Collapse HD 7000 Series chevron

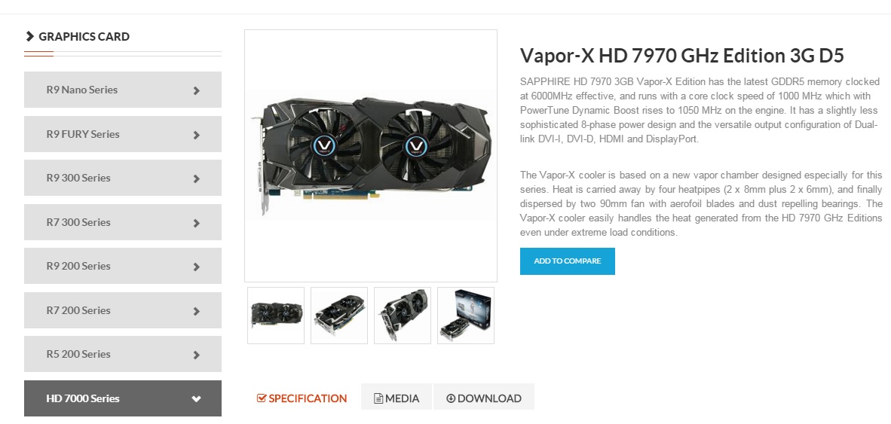197,399
